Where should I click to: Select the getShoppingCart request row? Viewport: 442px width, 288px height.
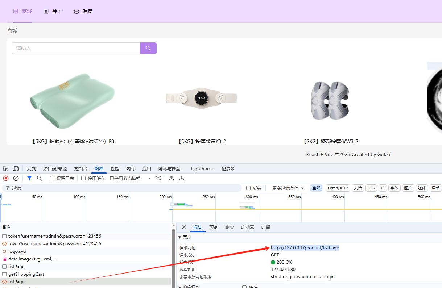tap(86, 274)
